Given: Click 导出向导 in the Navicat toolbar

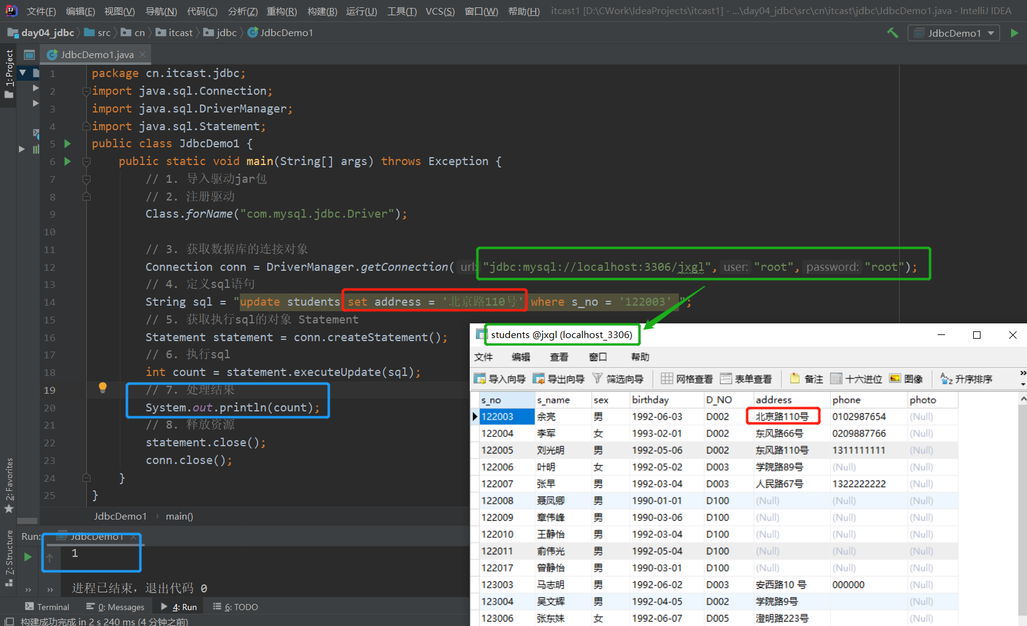Looking at the screenshot, I should click(558, 379).
